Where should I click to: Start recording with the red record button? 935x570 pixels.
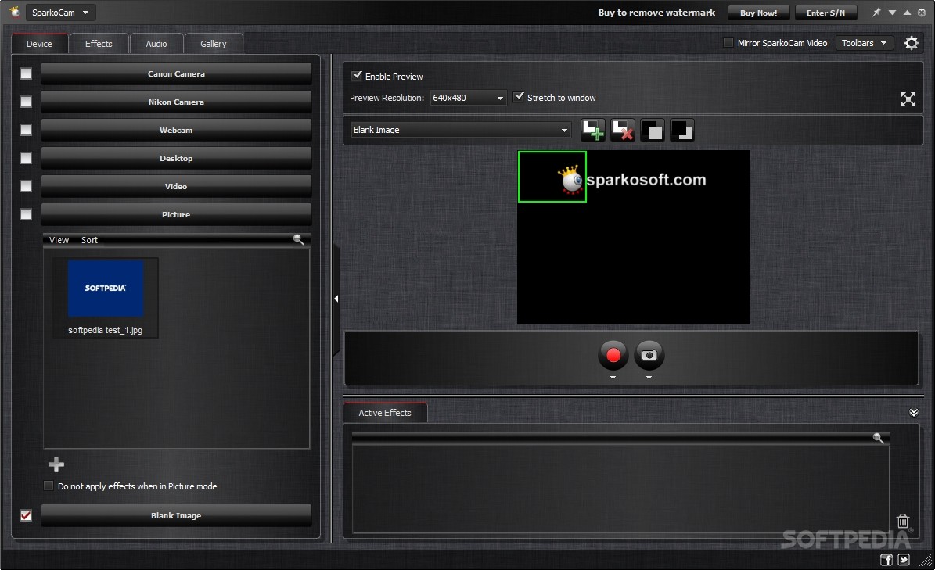point(613,355)
